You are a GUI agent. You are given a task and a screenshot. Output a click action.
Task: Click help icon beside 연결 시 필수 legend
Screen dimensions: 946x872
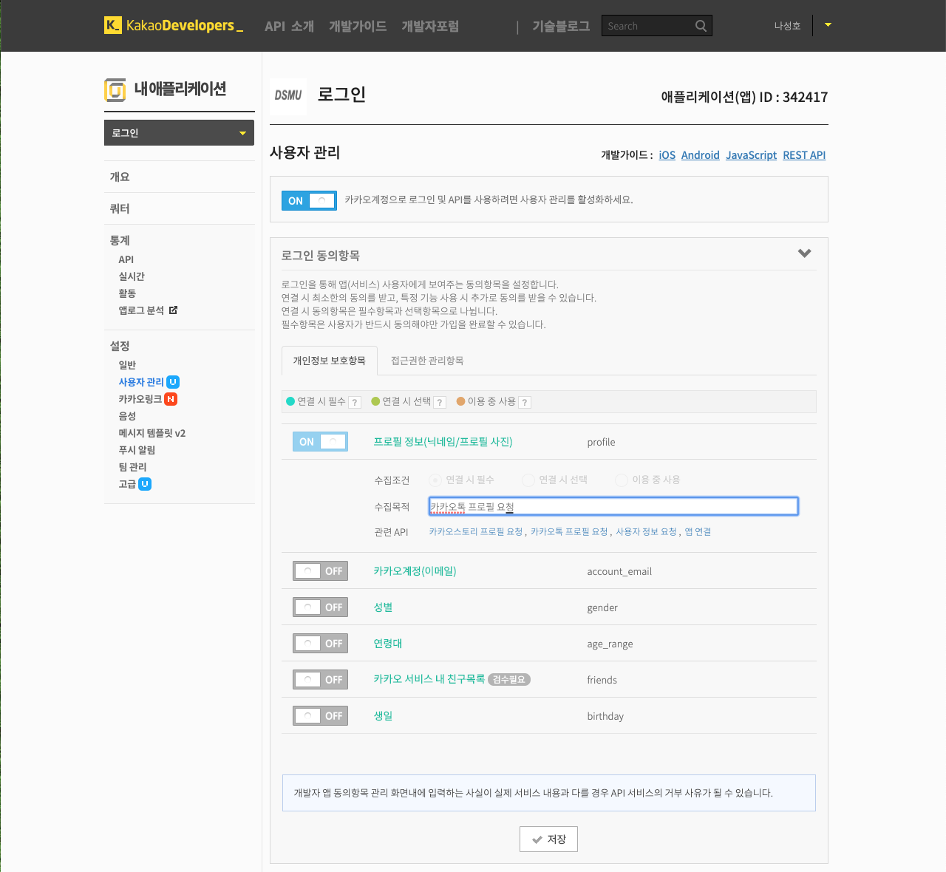355,403
